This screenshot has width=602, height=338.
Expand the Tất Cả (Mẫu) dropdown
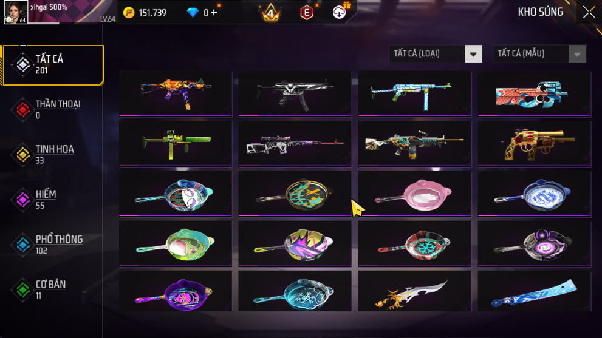pos(539,54)
